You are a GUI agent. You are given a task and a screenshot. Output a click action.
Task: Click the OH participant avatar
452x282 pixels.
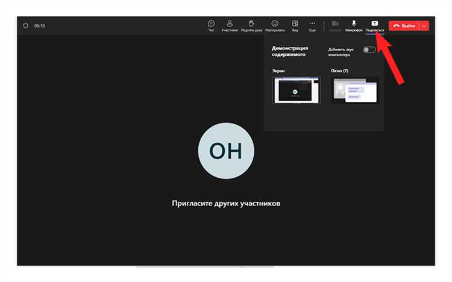tap(226, 151)
